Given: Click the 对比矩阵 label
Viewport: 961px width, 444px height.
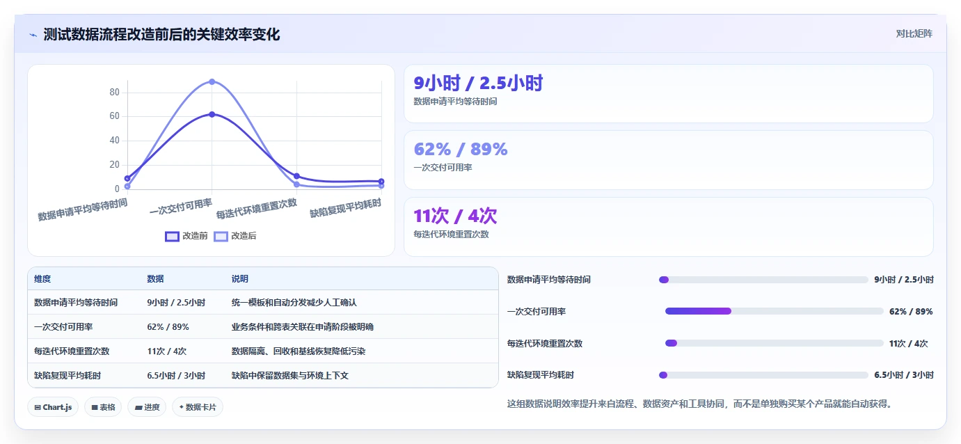Looking at the screenshot, I should (x=914, y=33).
